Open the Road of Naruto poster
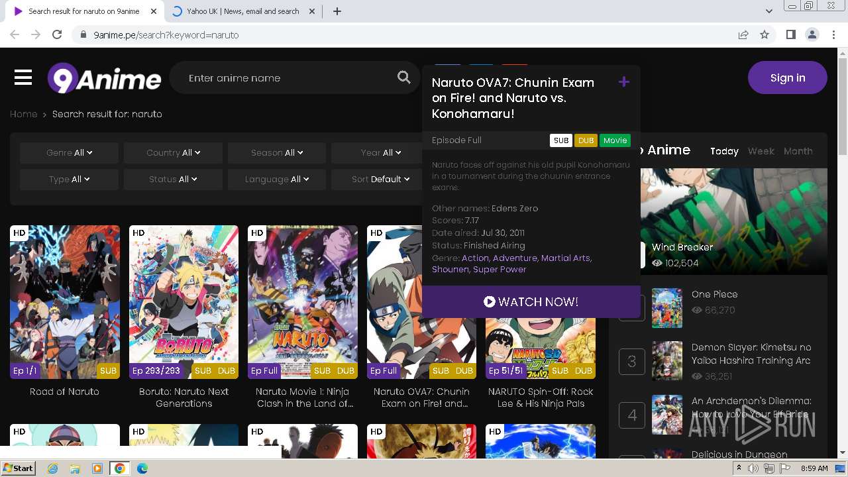Image resolution: width=848 pixels, height=477 pixels. pos(65,302)
